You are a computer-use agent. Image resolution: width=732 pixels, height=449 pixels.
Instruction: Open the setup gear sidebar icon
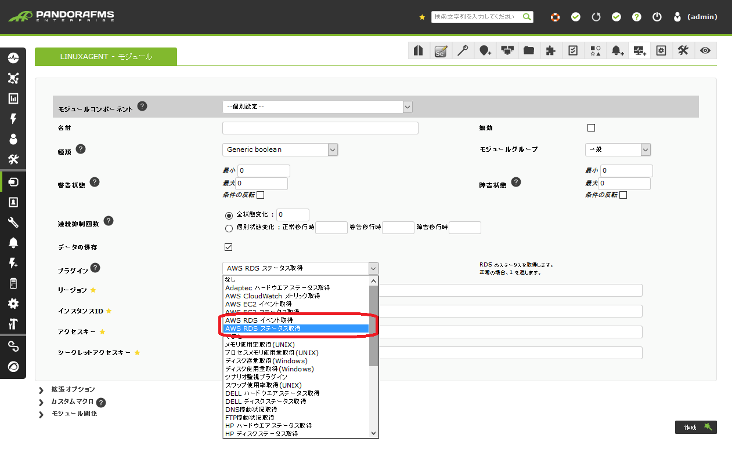pos(13,304)
